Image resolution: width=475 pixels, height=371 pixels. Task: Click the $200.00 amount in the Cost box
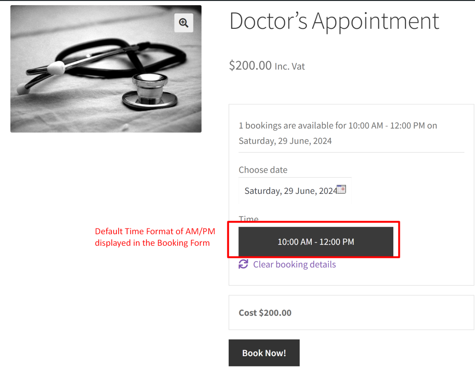[x=275, y=313]
